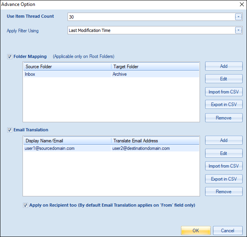
Task: Edit the selected email translation
Action: click(x=224, y=153)
